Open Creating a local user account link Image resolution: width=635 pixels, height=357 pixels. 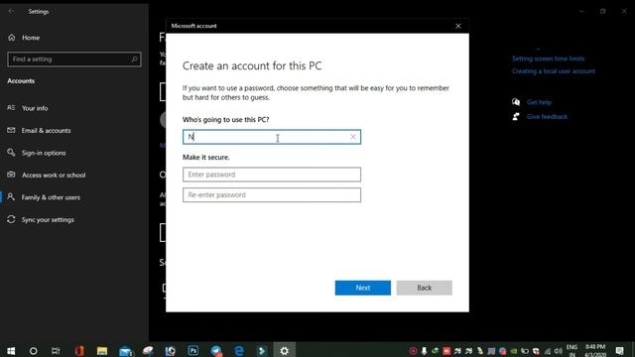click(554, 71)
